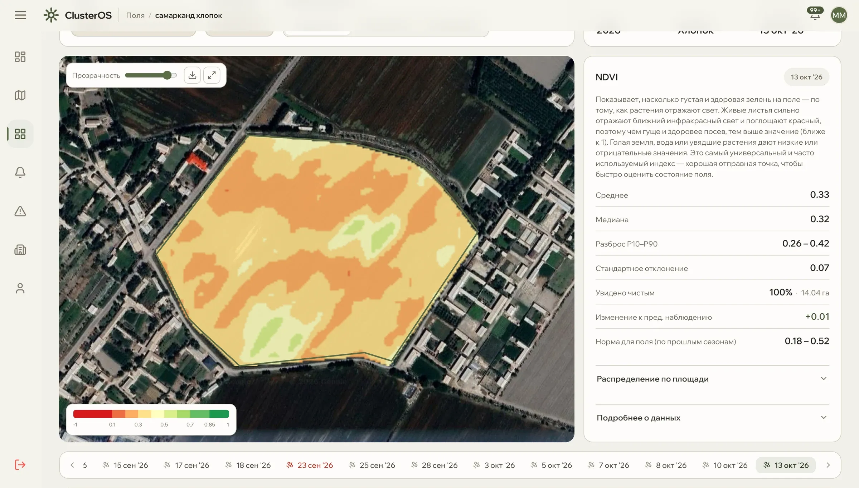
Task: Select the 3 окт '26 date
Action: point(494,465)
